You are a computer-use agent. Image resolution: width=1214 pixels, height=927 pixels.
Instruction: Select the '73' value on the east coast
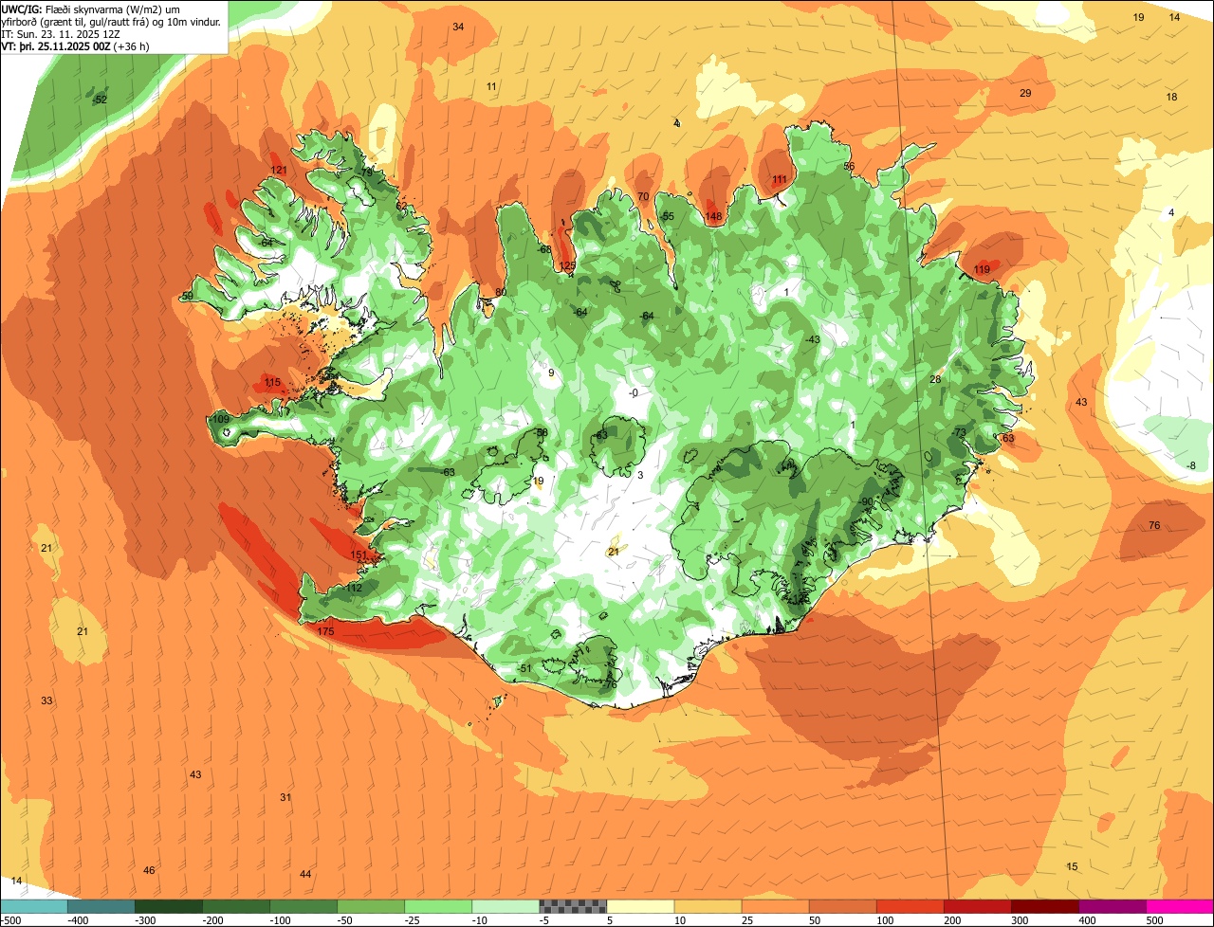click(x=960, y=432)
